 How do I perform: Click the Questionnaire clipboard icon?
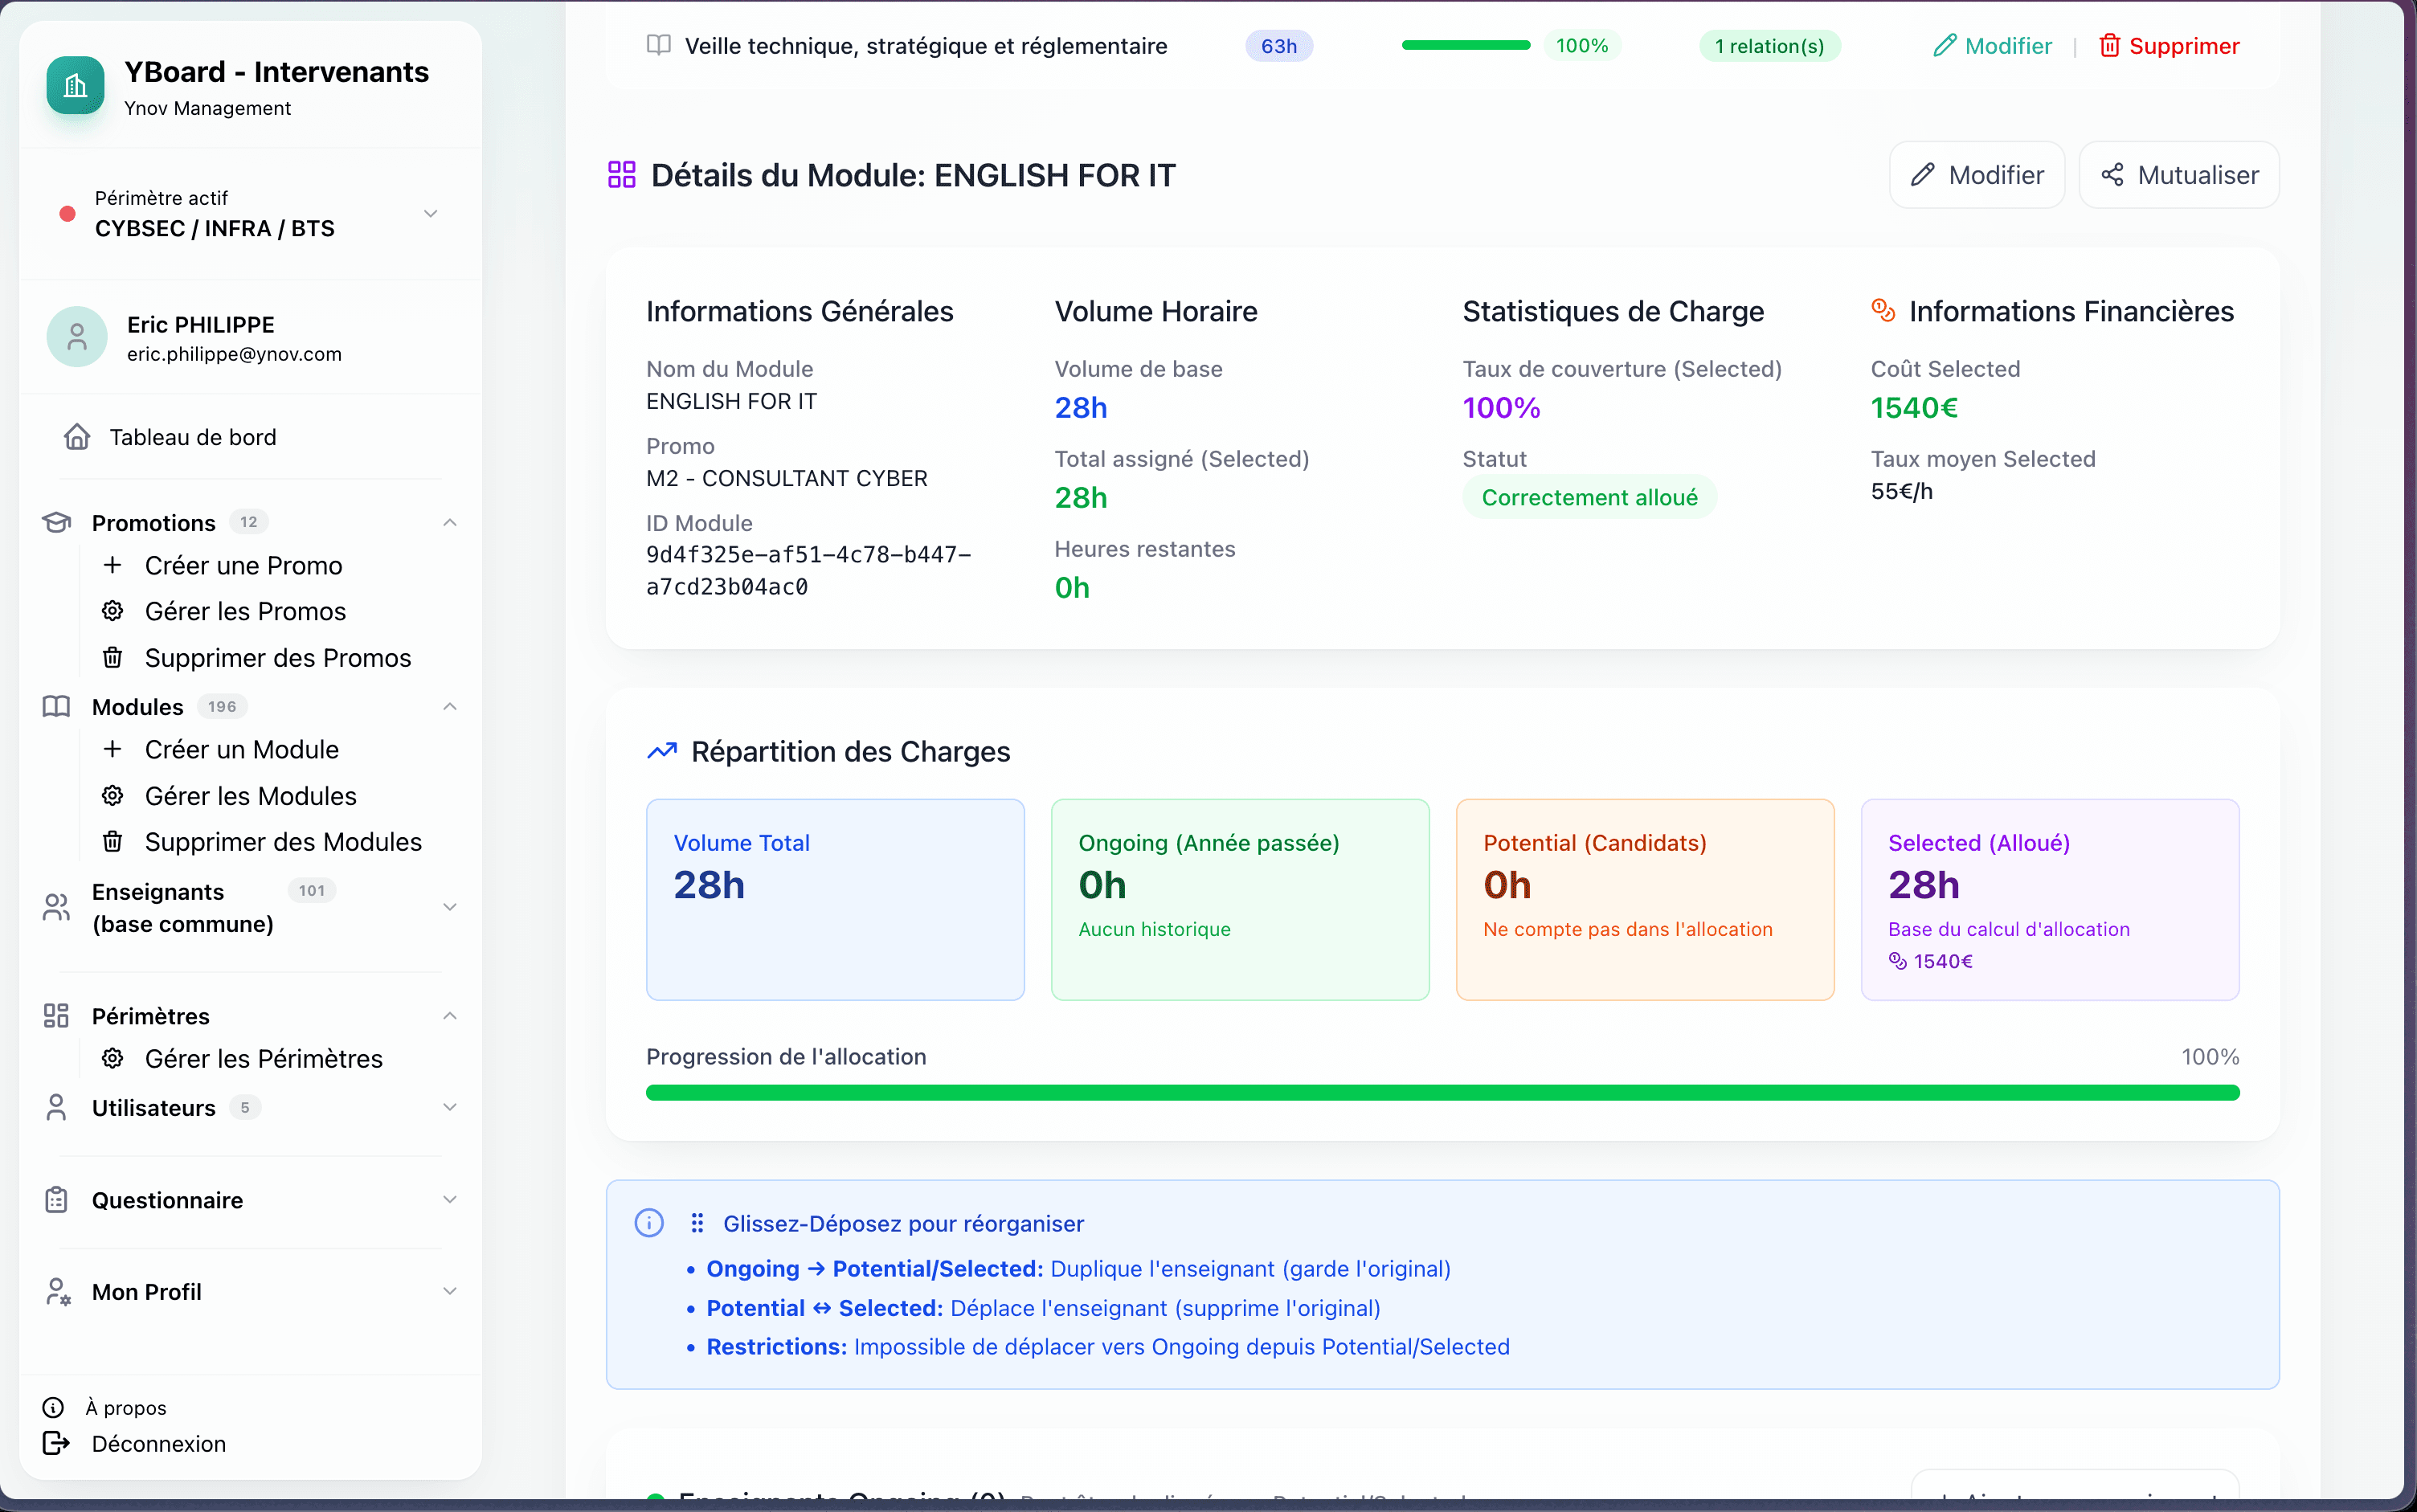coord(56,1200)
